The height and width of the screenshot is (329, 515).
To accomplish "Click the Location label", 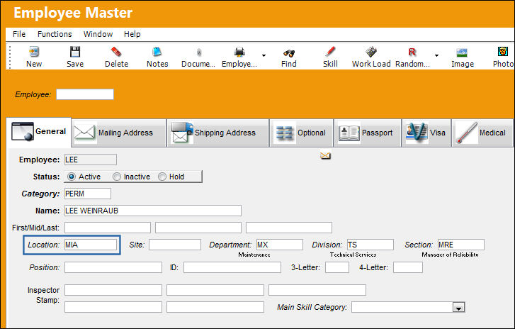I will pos(44,245).
